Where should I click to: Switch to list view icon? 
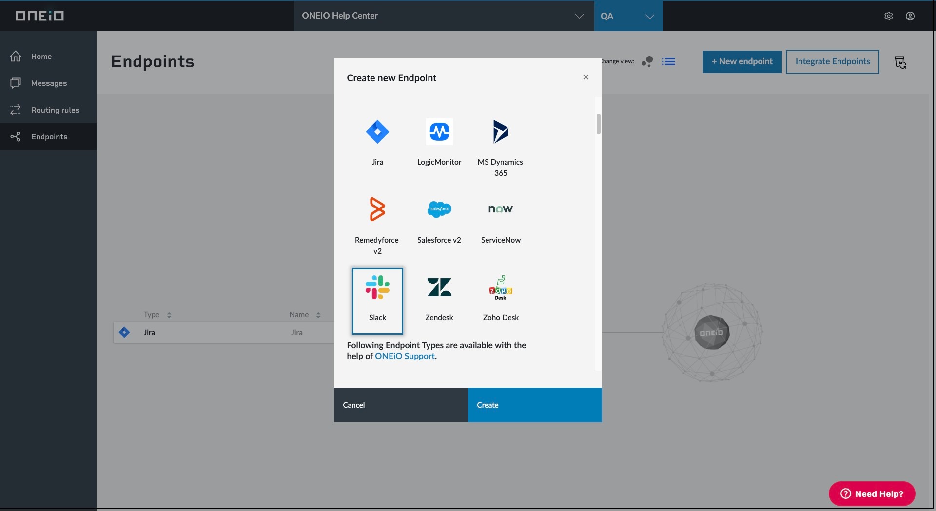click(x=668, y=61)
